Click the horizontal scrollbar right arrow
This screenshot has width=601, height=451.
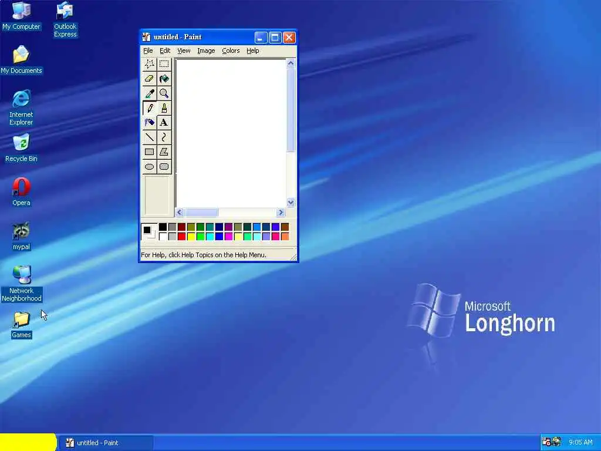click(281, 212)
